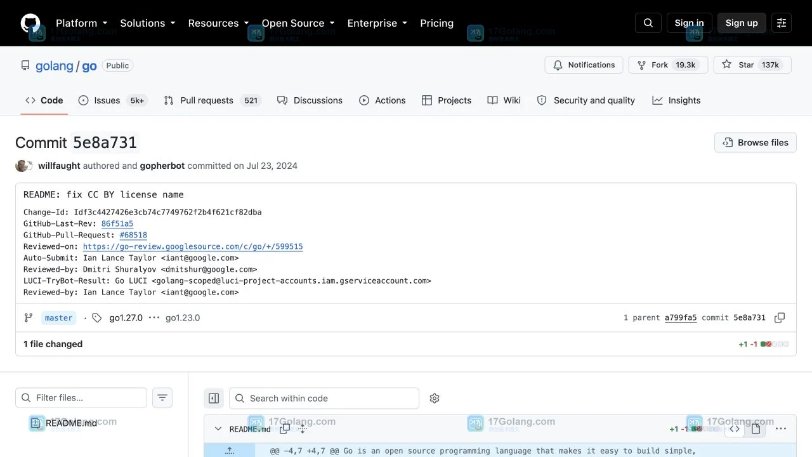Open the go repository link
The height and width of the screenshot is (457, 812).
(89, 65)
